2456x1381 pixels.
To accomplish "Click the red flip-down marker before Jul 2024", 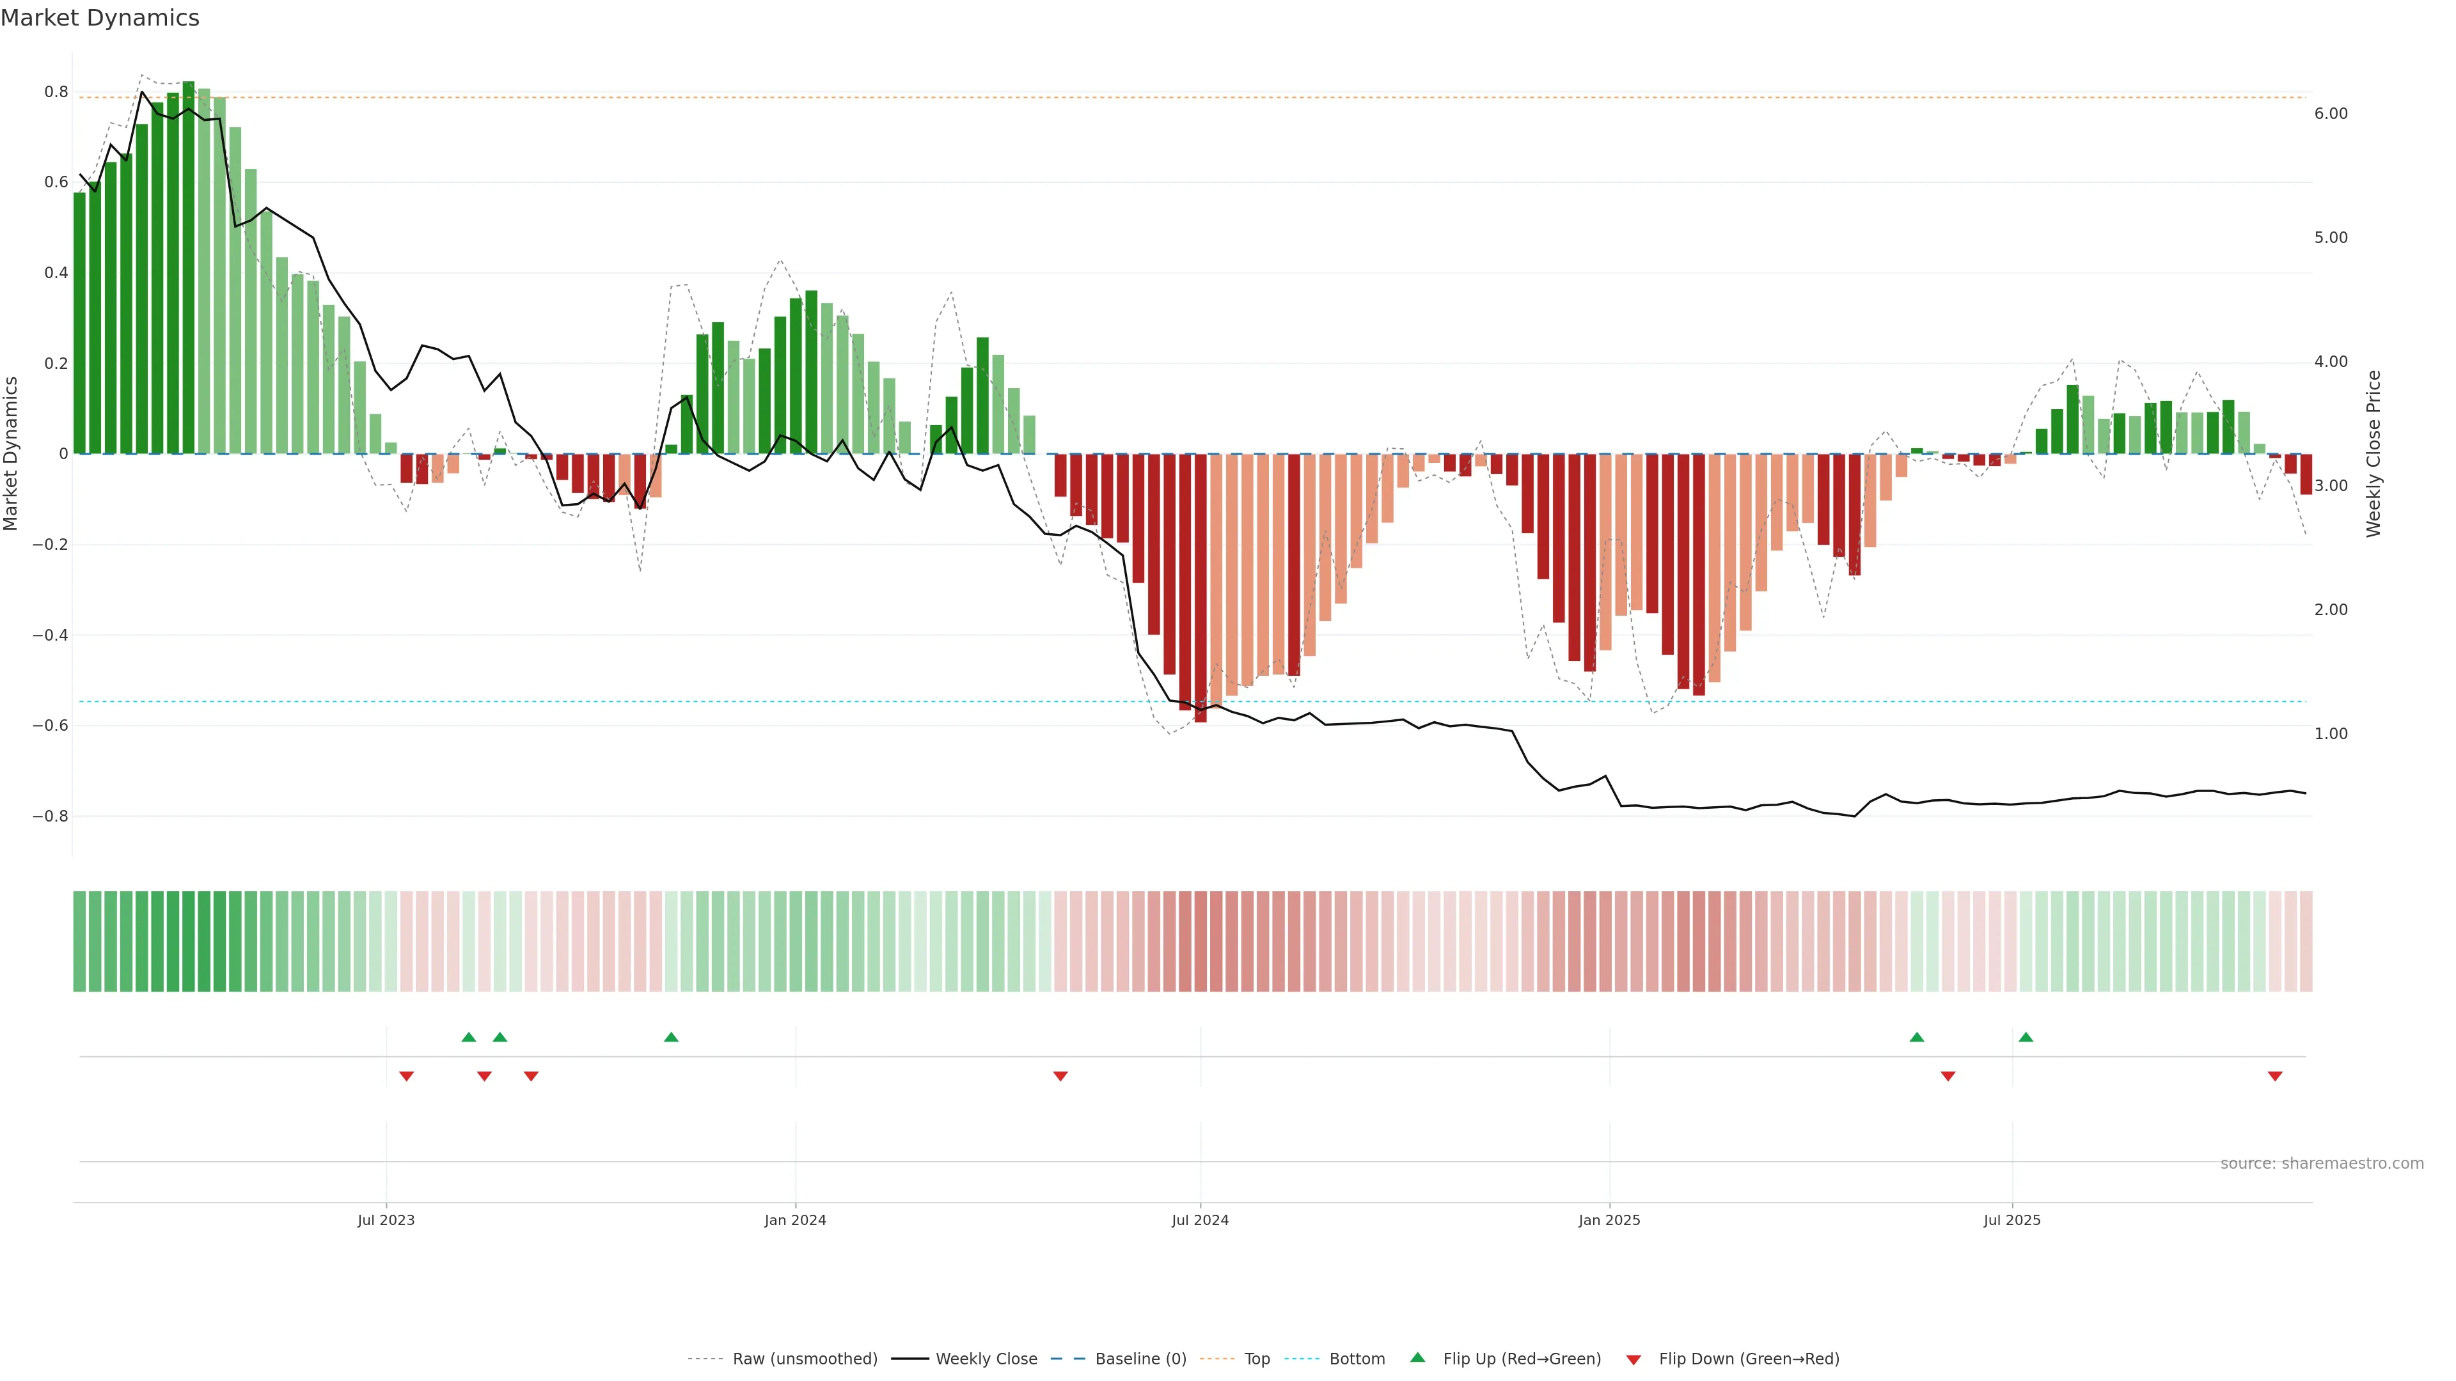I will click(1060, 1076).
